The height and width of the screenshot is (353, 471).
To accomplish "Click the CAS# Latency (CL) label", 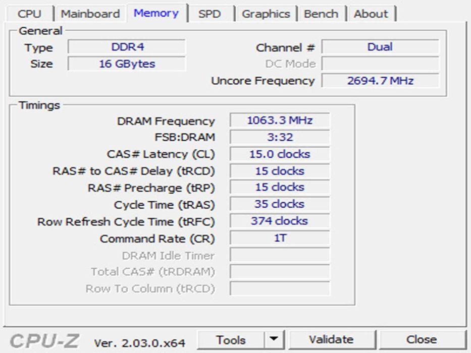I will tap(161, 154).
